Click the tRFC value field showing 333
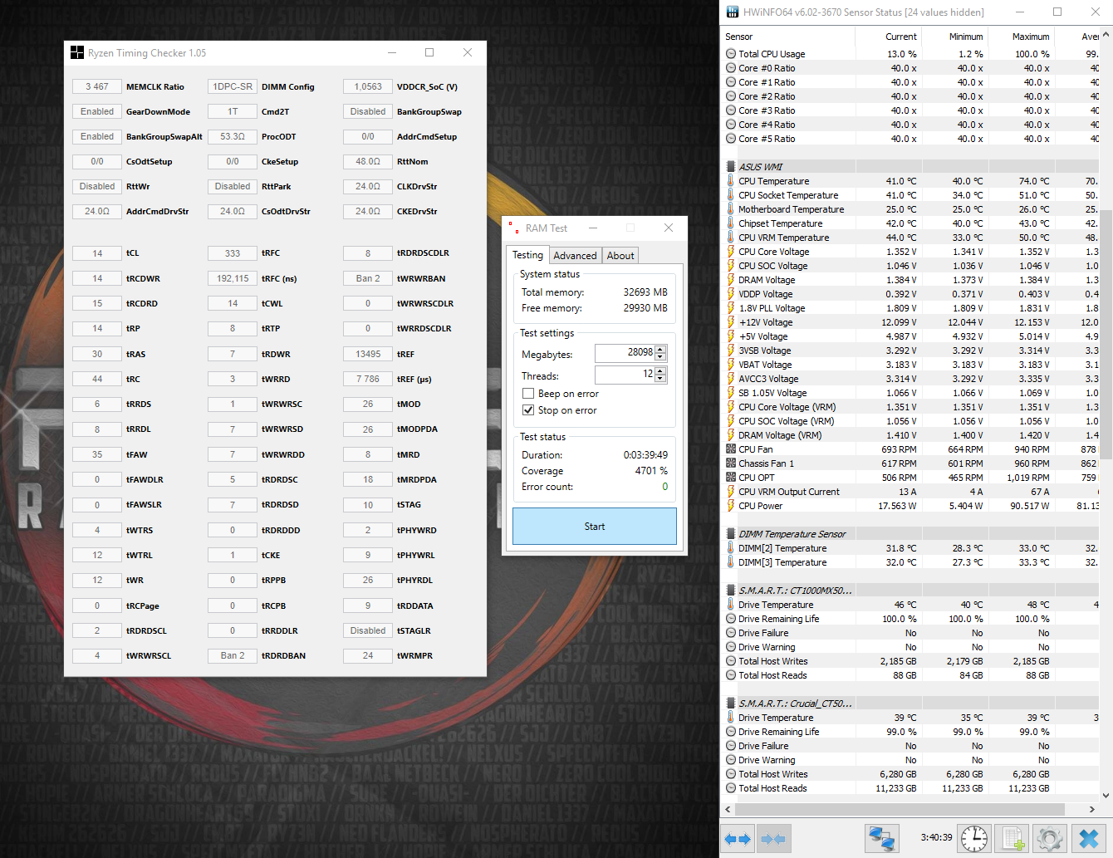This screenshot has width=1113, height=858. click(x=233, y=253)
